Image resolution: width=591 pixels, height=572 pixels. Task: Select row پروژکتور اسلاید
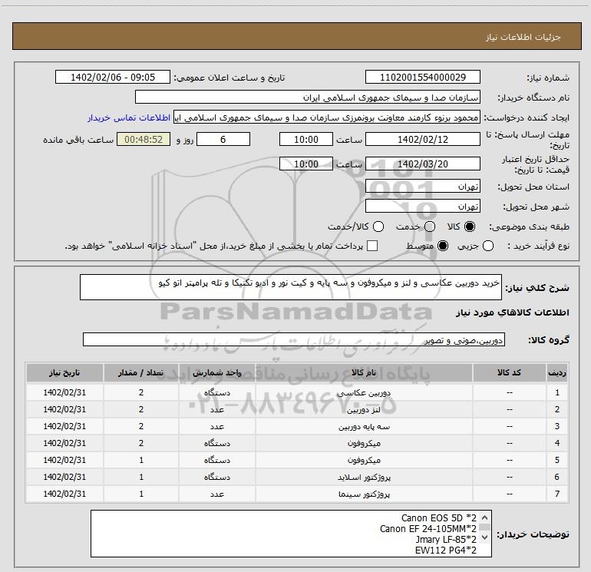click(297, 477)
